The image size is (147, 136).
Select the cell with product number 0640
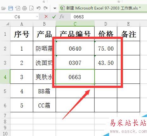click(x=75, y=48)
